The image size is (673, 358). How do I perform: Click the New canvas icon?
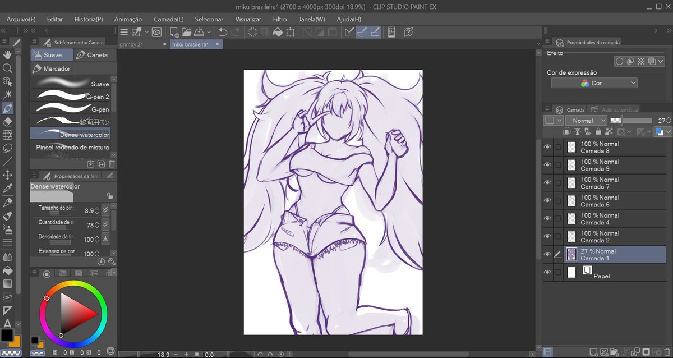pyautogui.click(x=174, y=33)
